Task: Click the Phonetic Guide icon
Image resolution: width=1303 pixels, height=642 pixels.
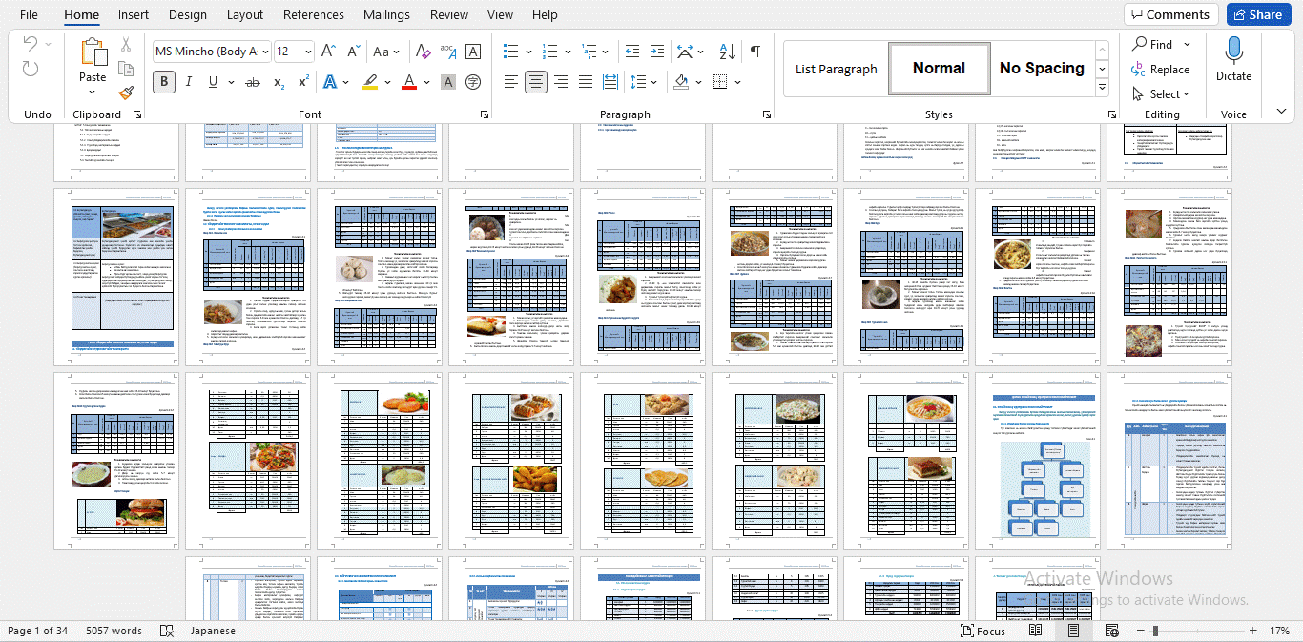Action: 448,52
